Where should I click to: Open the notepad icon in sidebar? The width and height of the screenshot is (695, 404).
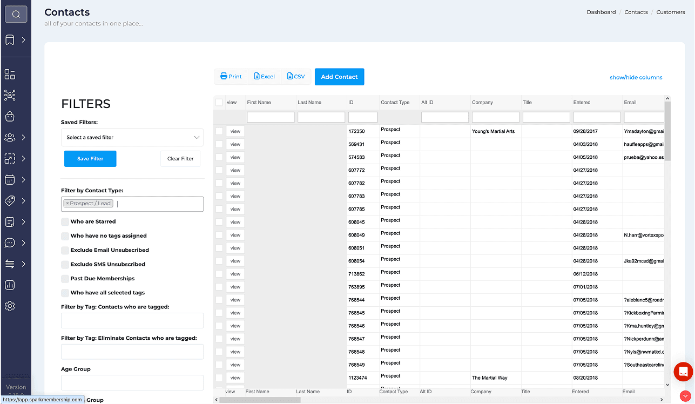10,222
